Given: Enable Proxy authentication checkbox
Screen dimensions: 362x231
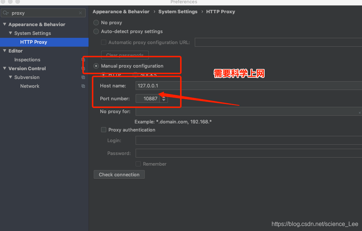Looking at the screenshot, I should pyautogui.click(x=104, y=130).
